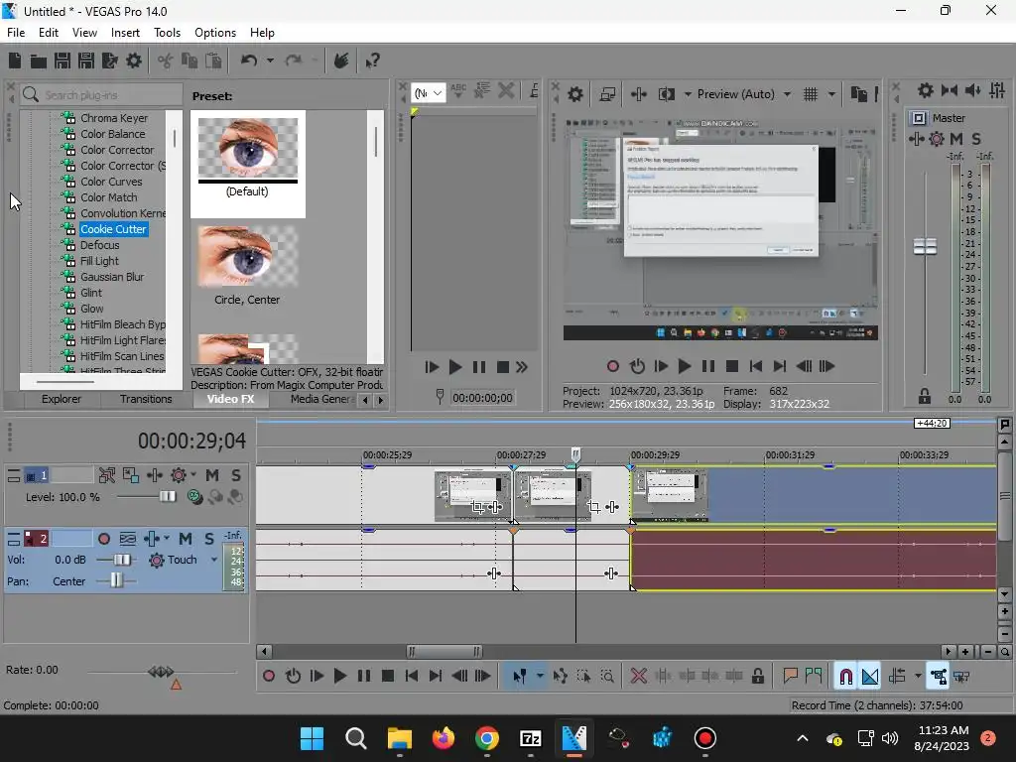1016x762 pixels.
Task: Open the Options menu
Action: tap(215, 33)
